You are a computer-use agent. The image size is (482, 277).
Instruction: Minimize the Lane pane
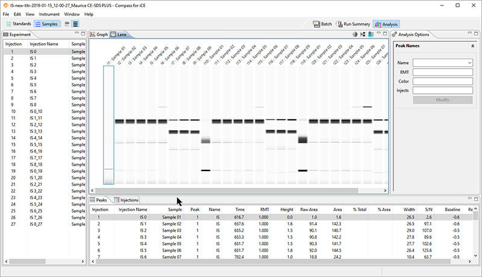click(x=379, y=33)
